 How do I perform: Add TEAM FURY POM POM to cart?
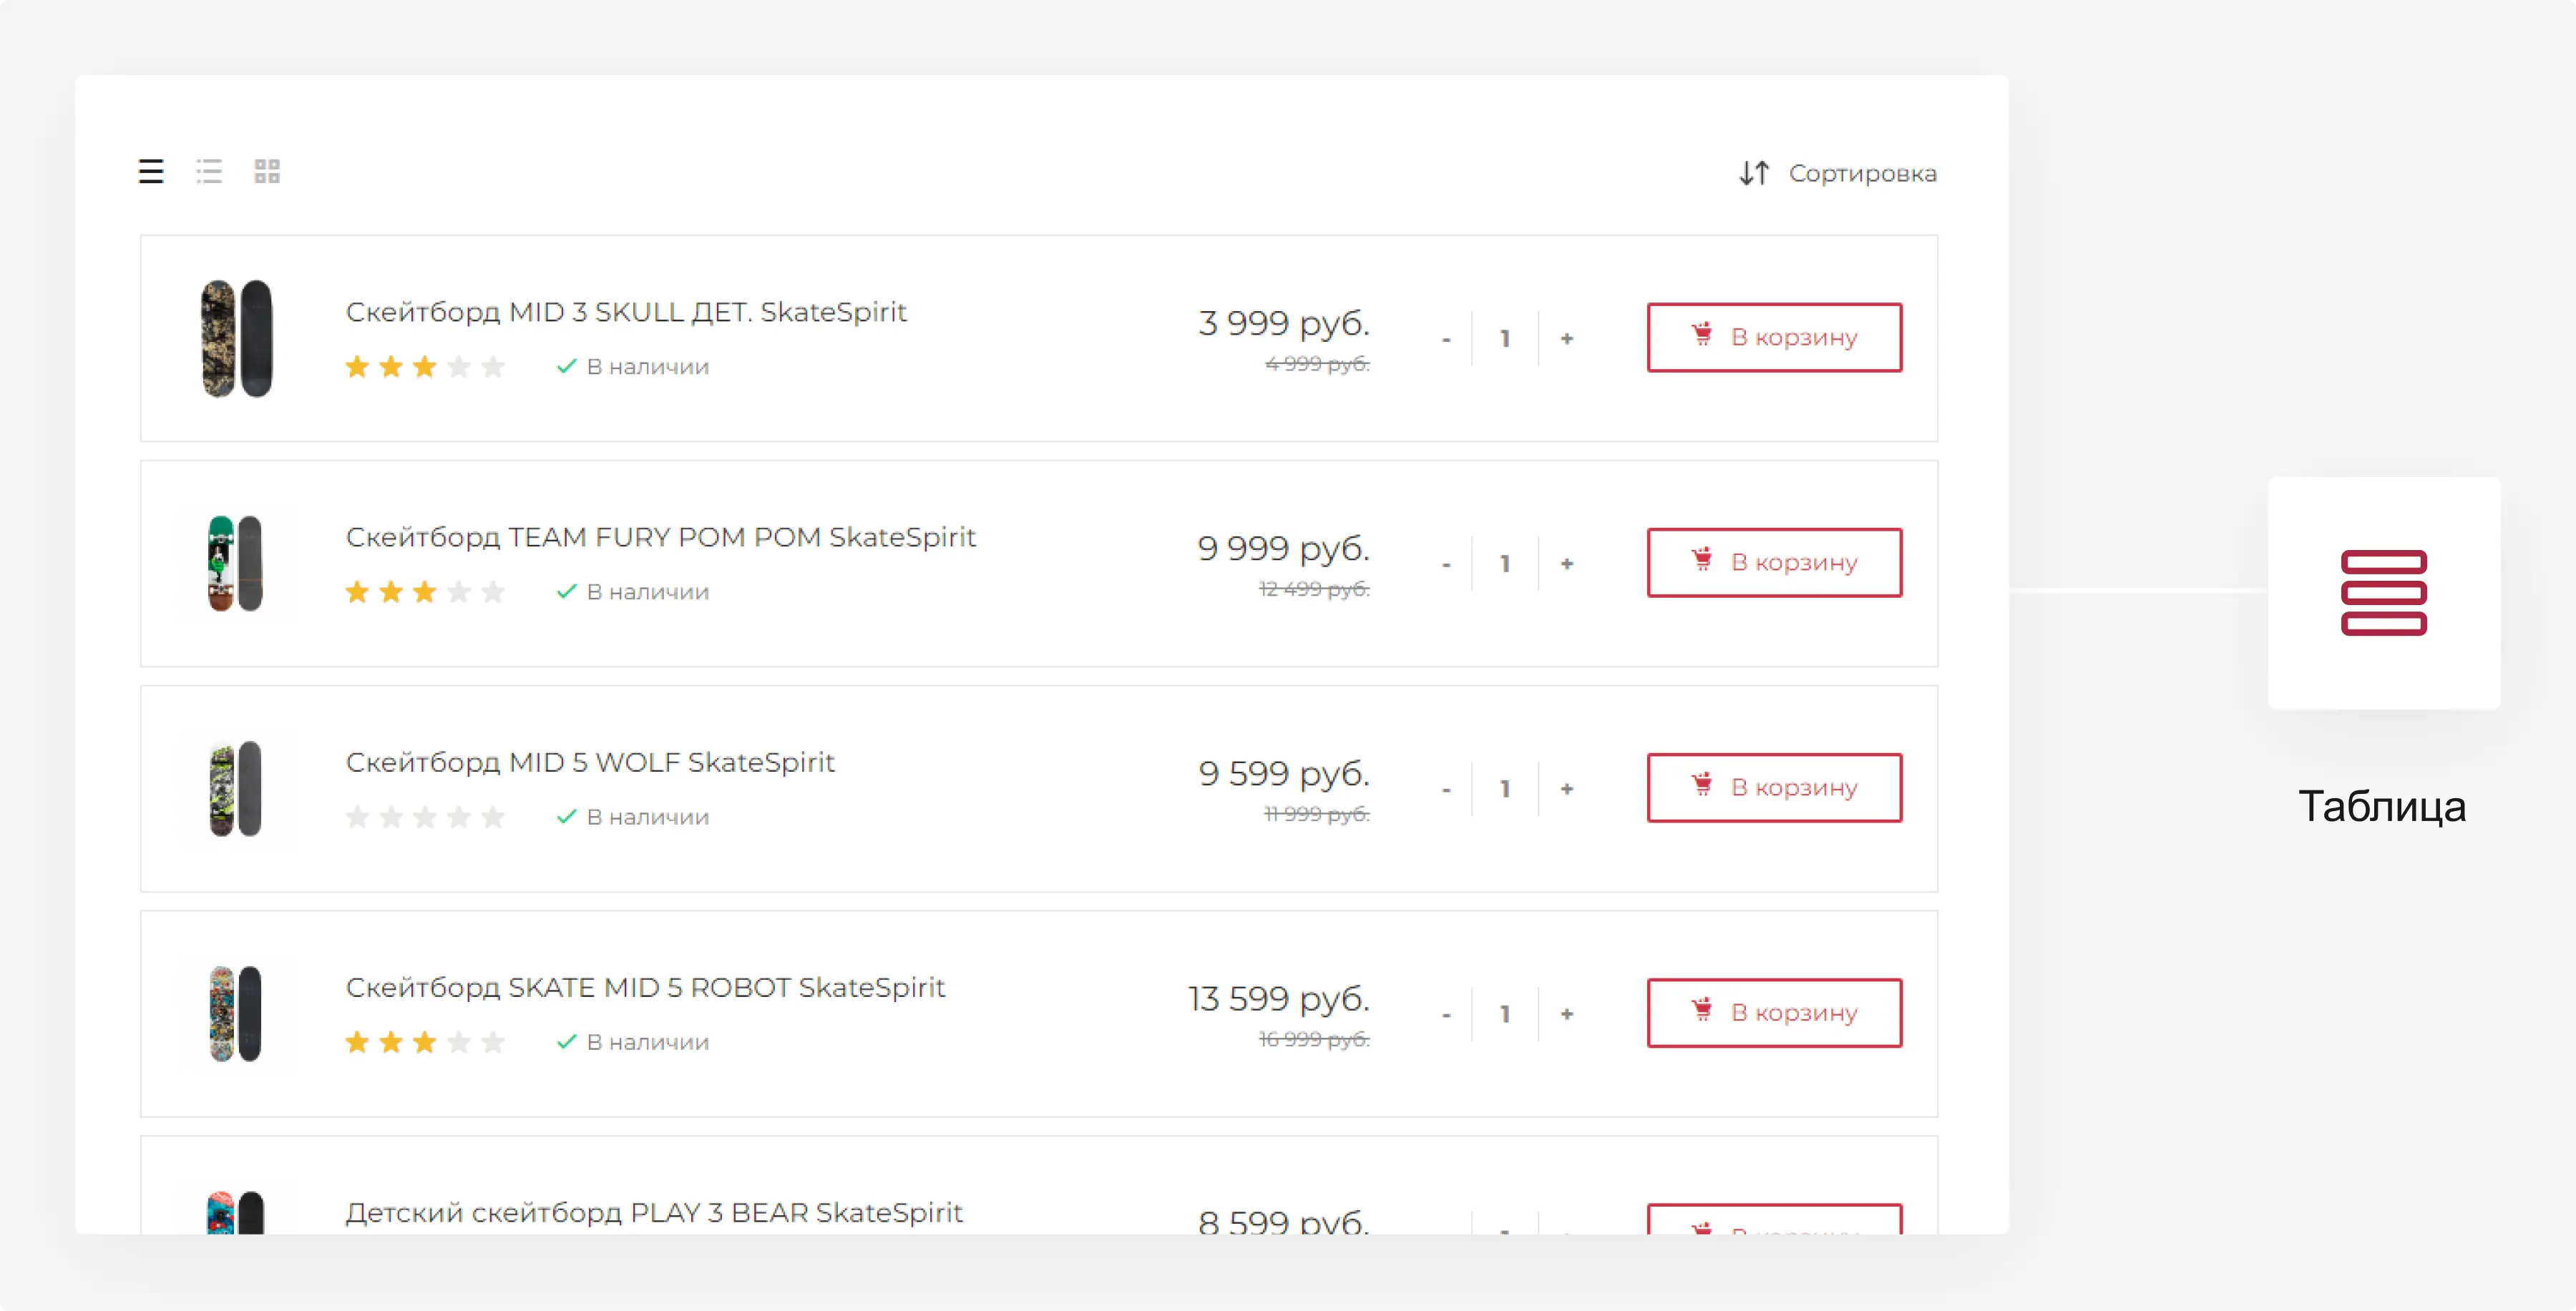pyautogui.click(x=1774, y=563)
